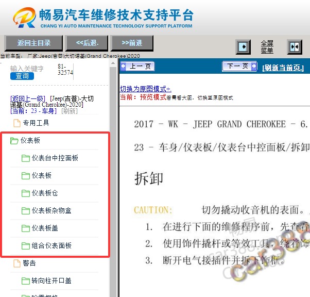
Task: Return to main directory via 返回主目录 button
Action: click(x=33, y=43)
